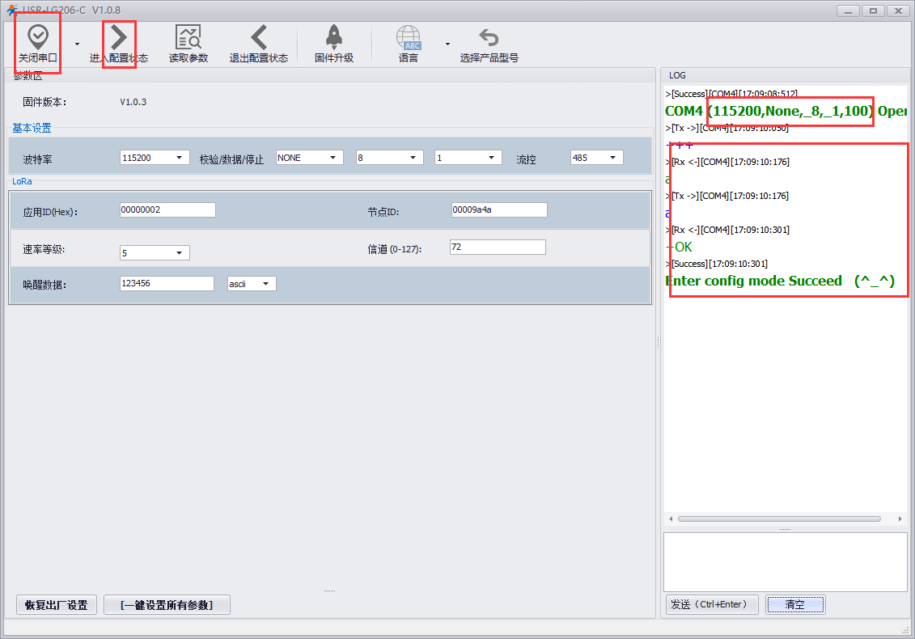The image size is (915, 639).
Task: Click the 读取参数 read parameters icon
Action: 189,37
